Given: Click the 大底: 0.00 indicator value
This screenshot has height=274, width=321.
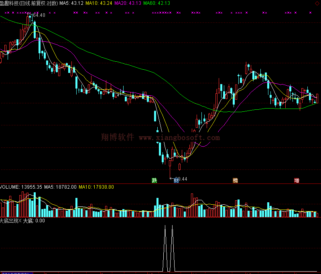Looking at the screenshot, I should pos(34,221).
